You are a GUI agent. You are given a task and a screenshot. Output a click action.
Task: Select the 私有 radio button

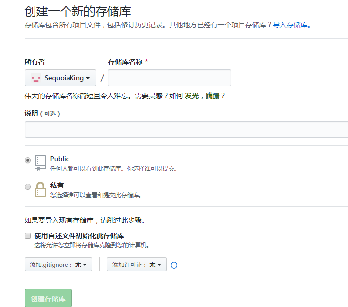28,187
